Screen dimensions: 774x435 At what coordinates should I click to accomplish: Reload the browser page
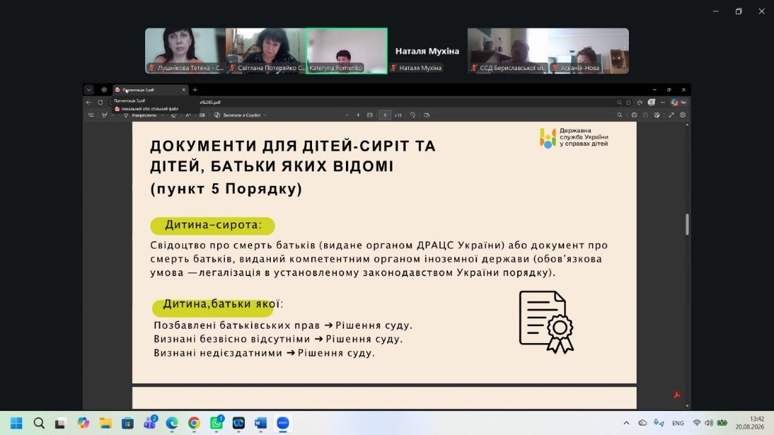point(100,102)
